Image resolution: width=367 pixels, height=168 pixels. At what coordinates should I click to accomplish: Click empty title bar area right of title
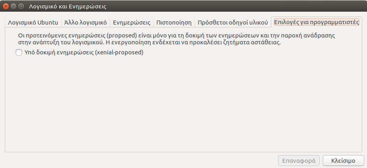[241, 7]
